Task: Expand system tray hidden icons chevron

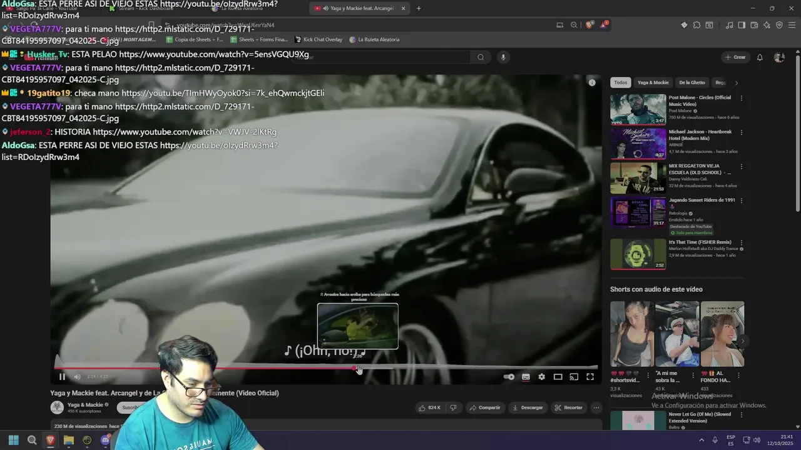Action: tap(702, 440)
